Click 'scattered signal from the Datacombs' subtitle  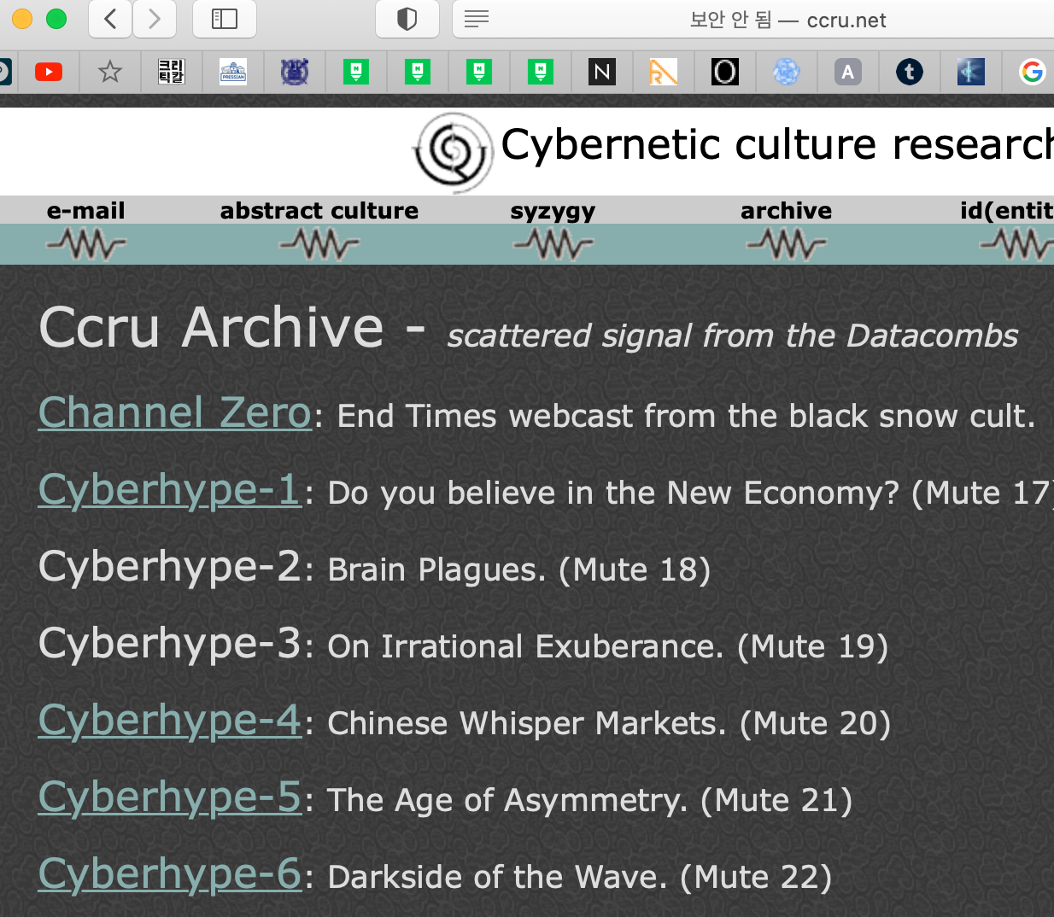pyautogui.click(x=733, y=336)
